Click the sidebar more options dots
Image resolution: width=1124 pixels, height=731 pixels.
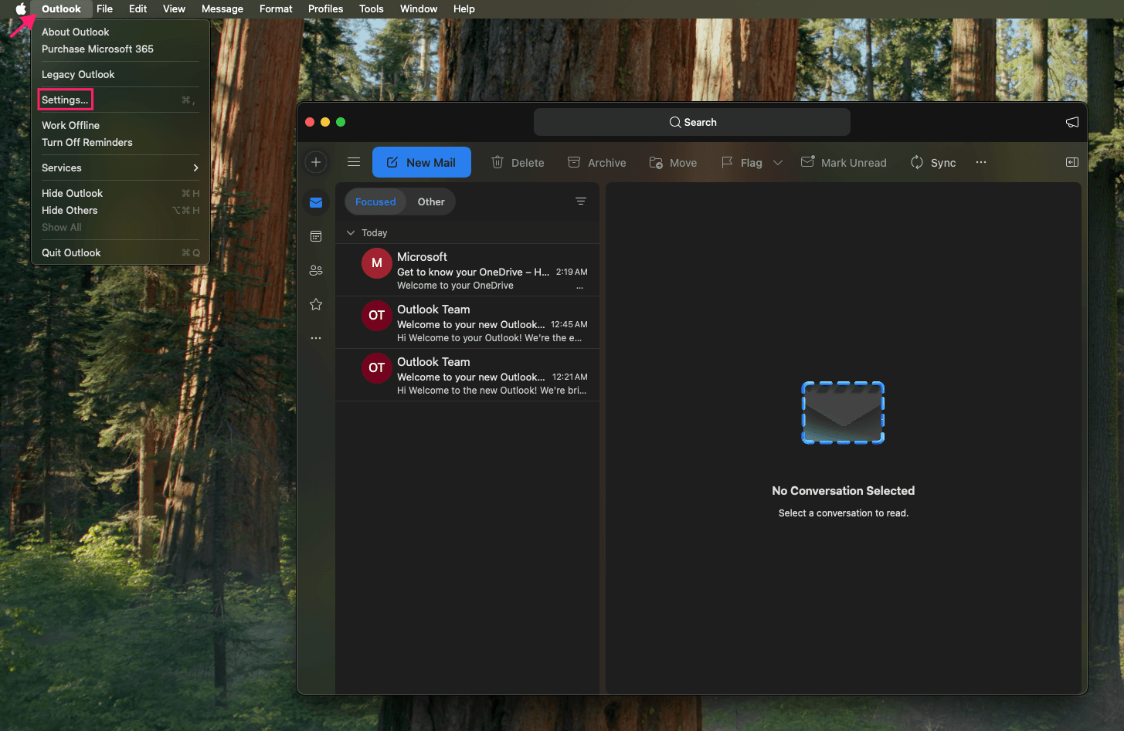click(x=316, y=338)
